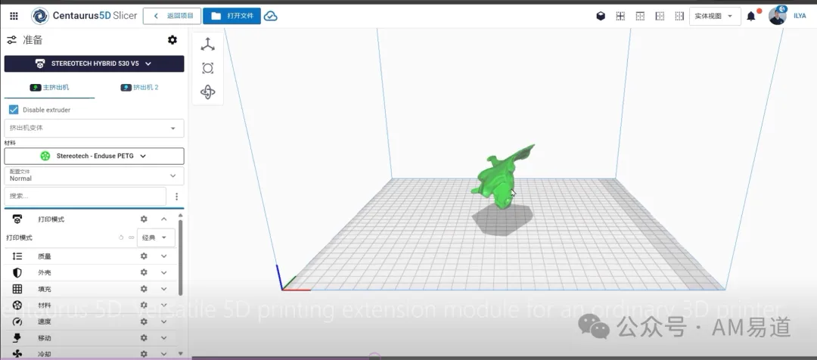Select the rotate tool in viewport toolbar
The image size is (817, 360).
click(x=208, y=92)
